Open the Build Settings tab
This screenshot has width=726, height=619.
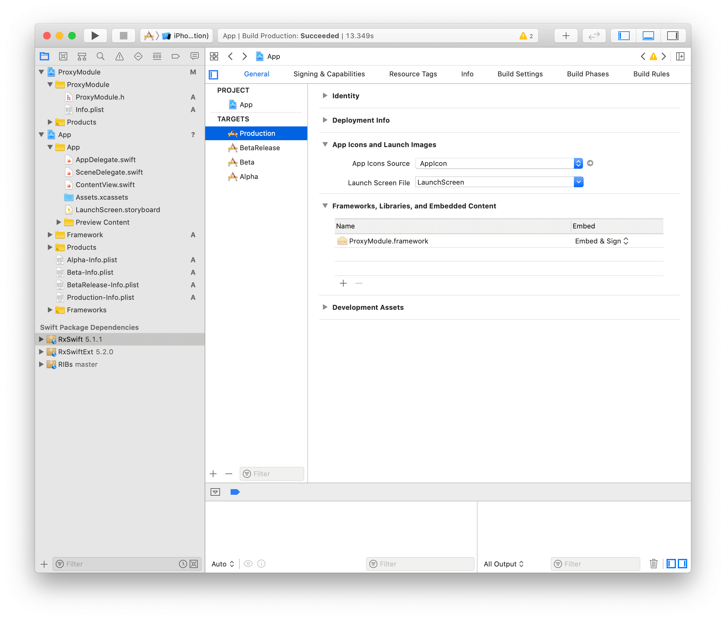pos(520,74)
